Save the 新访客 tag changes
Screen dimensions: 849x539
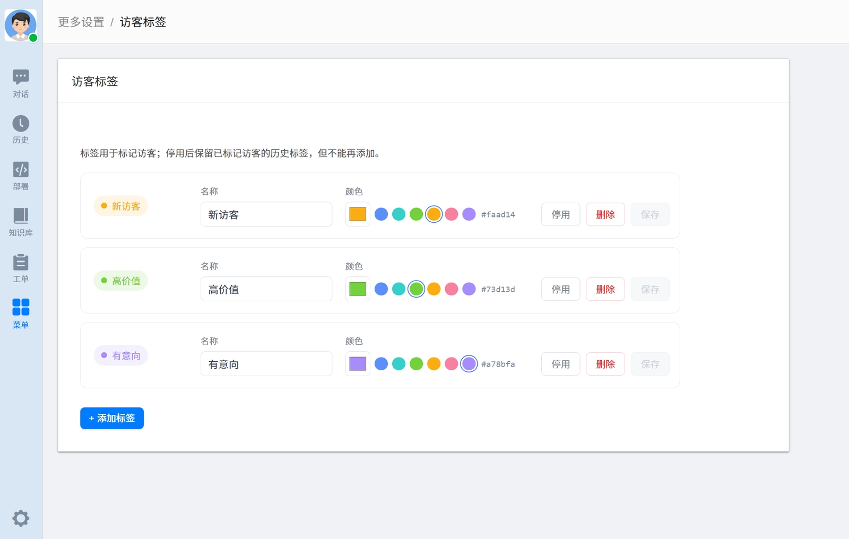(x=650, y=214)
